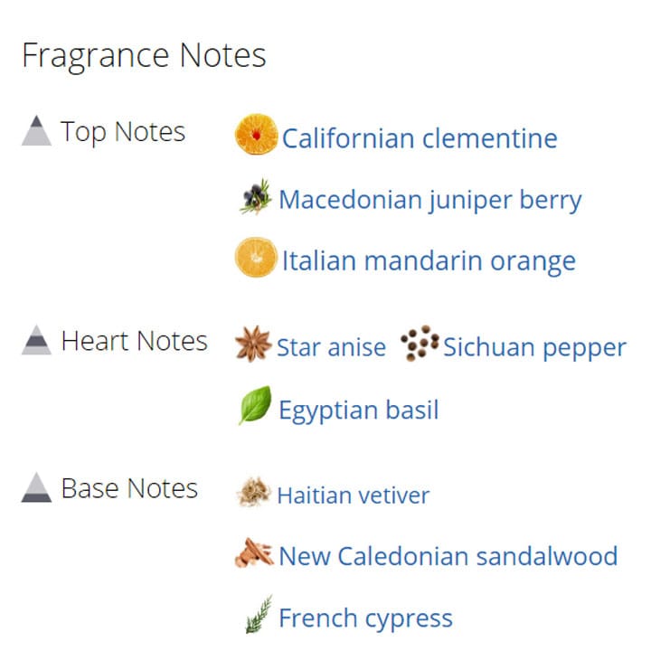Click the Top Notes pyramid icon

click(36, 131)
